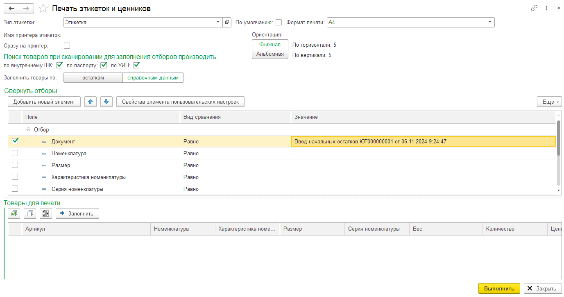Select the Размер filter row
The image size is (564, 297).
tap(282, 165)
